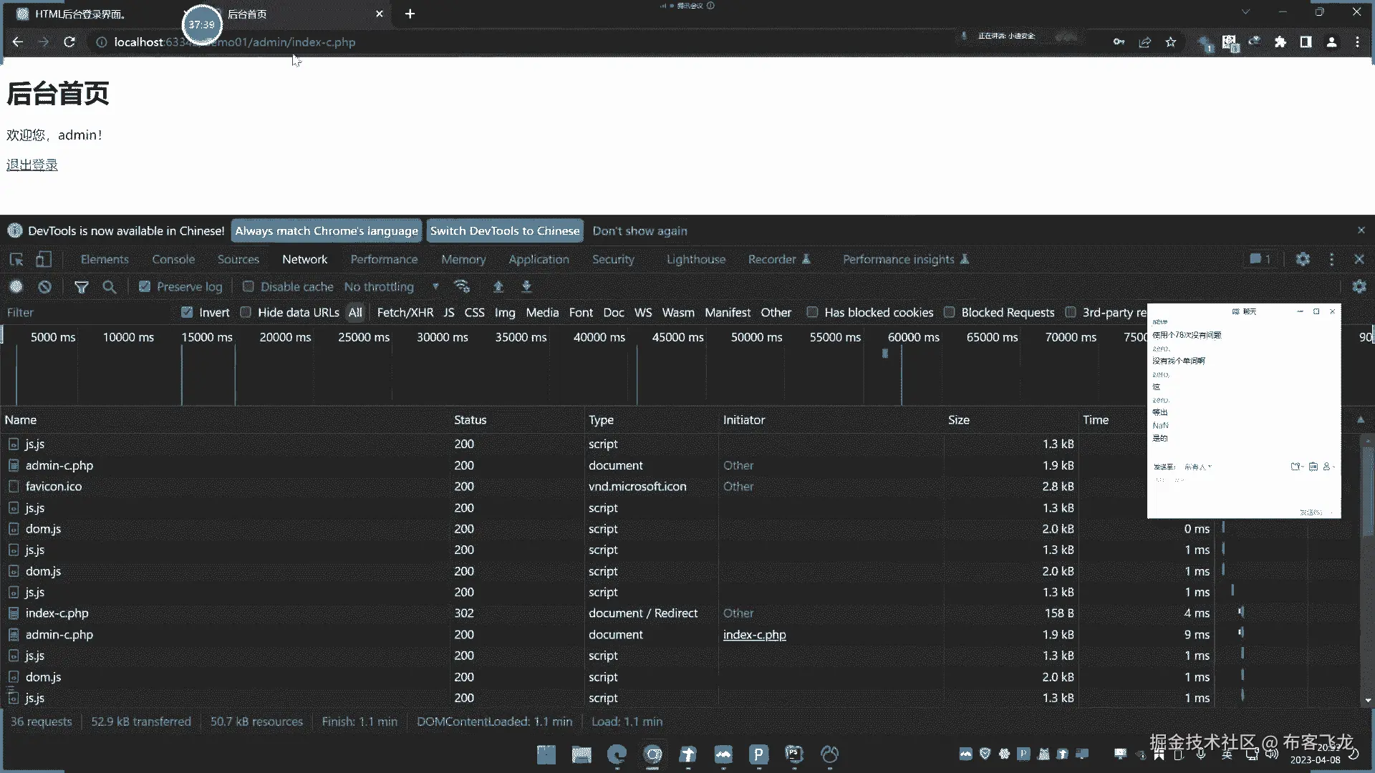Open the Application panel tab

tap(539, 260)
